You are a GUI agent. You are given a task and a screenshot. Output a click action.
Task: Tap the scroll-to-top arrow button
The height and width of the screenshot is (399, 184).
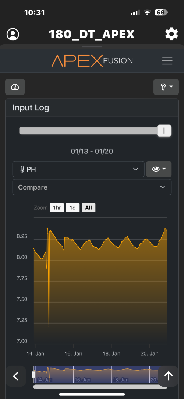point(168,376)
